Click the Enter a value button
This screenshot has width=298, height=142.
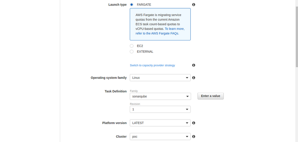click(x=210, y=96)
